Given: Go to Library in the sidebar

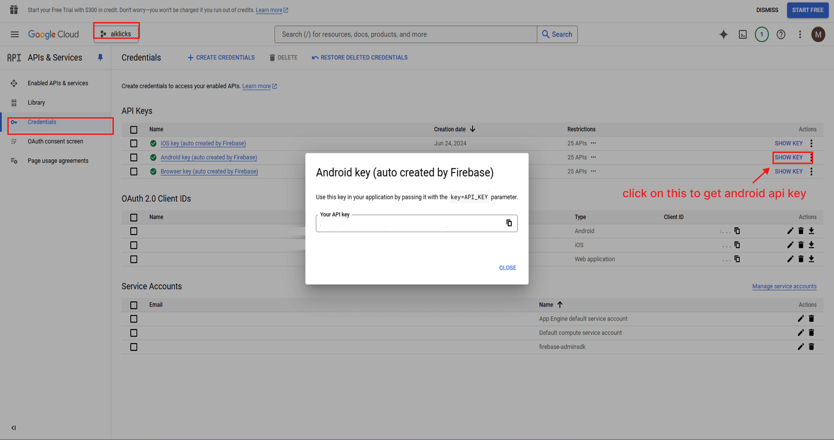Looking at the screenshot, I should [36, 103].
